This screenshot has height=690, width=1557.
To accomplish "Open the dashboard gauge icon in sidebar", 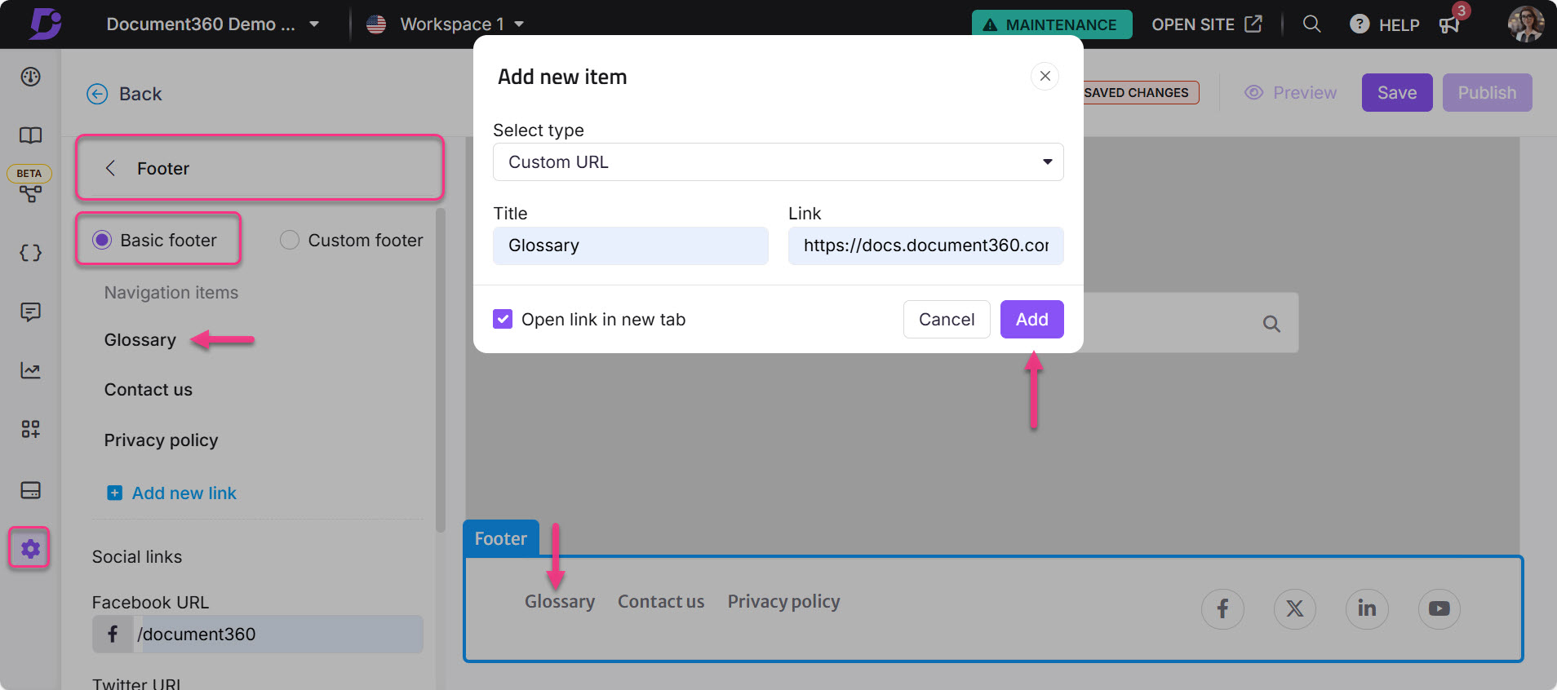I will coord(31,77).
